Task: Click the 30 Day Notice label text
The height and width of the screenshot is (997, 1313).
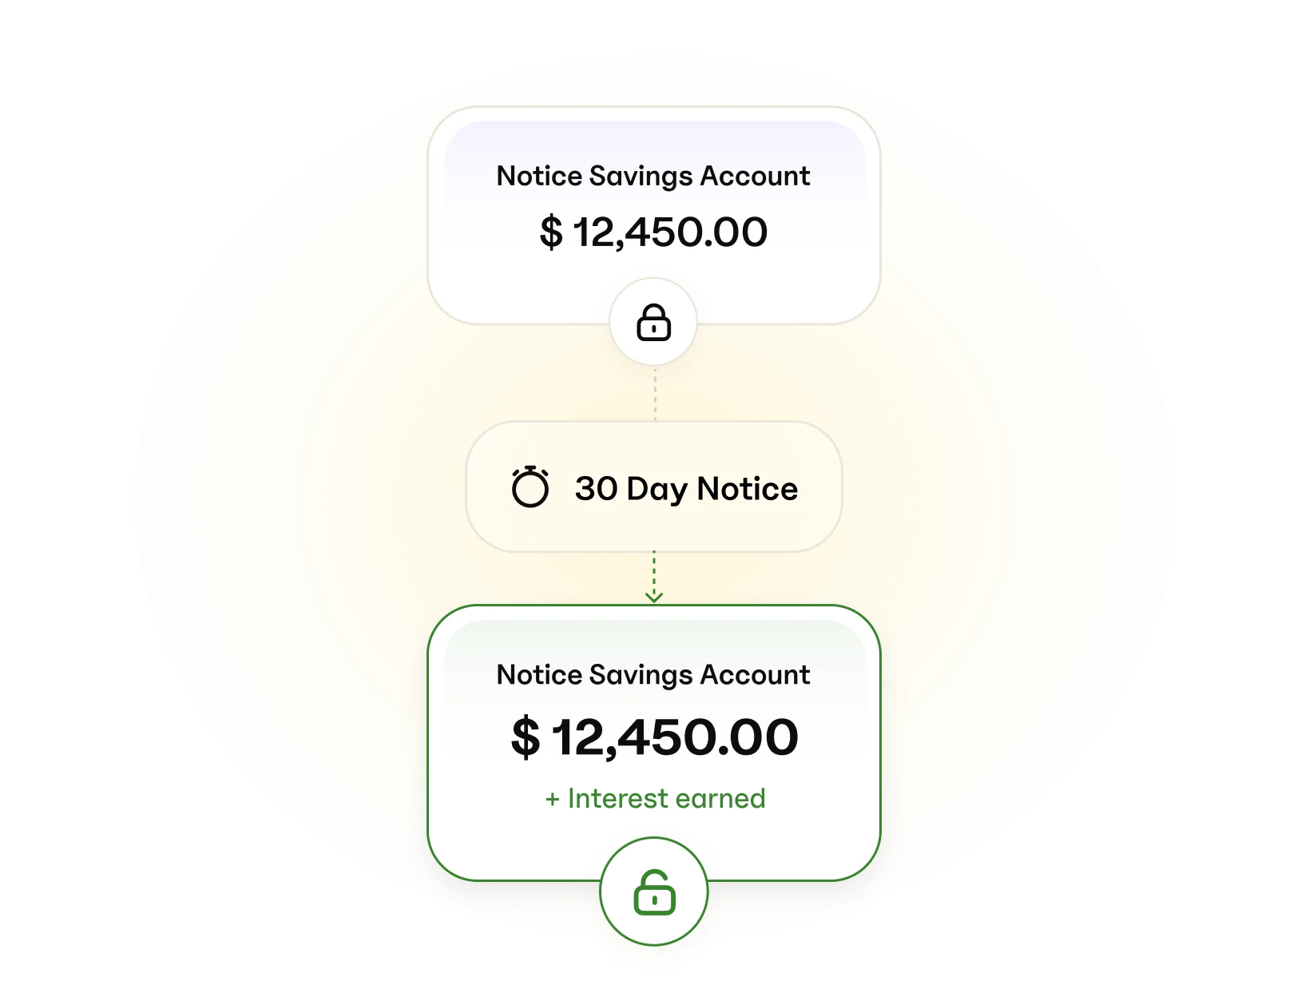Action: pyautogui.click(x=686, y=489)
